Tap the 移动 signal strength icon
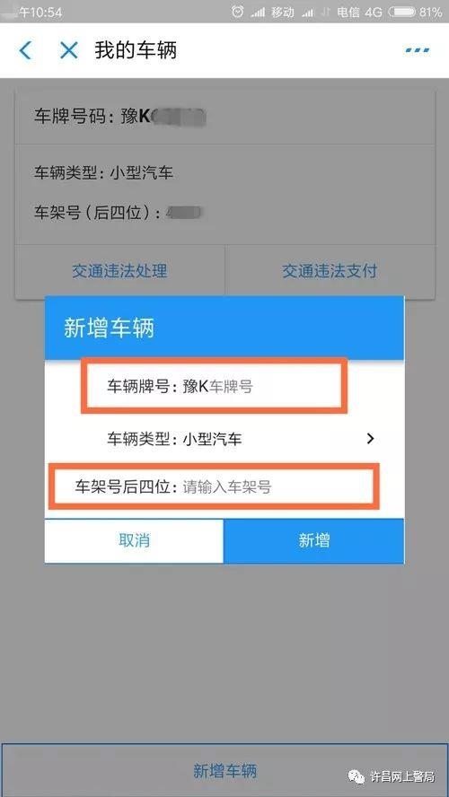Screen dimensions: 449x797 258,13
